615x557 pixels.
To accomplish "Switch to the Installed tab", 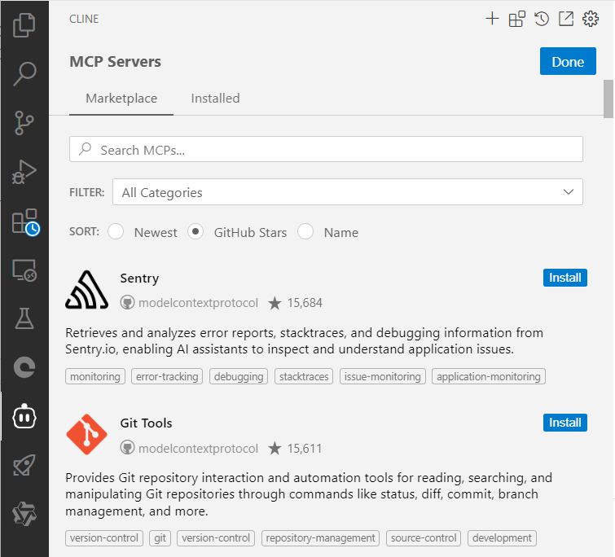I will 215,99.
